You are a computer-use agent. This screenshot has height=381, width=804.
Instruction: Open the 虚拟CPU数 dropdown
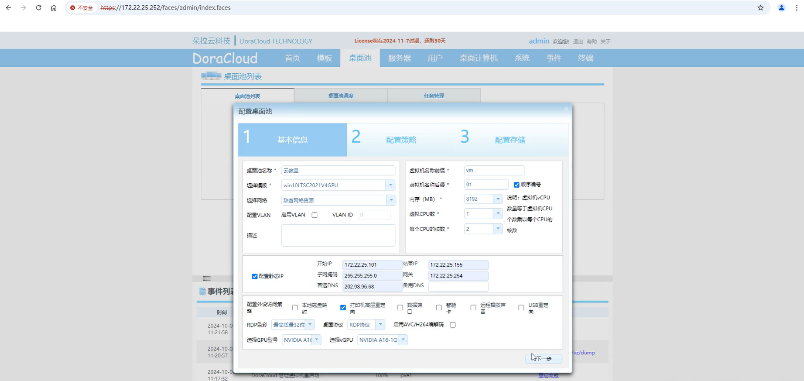point(498,214)
